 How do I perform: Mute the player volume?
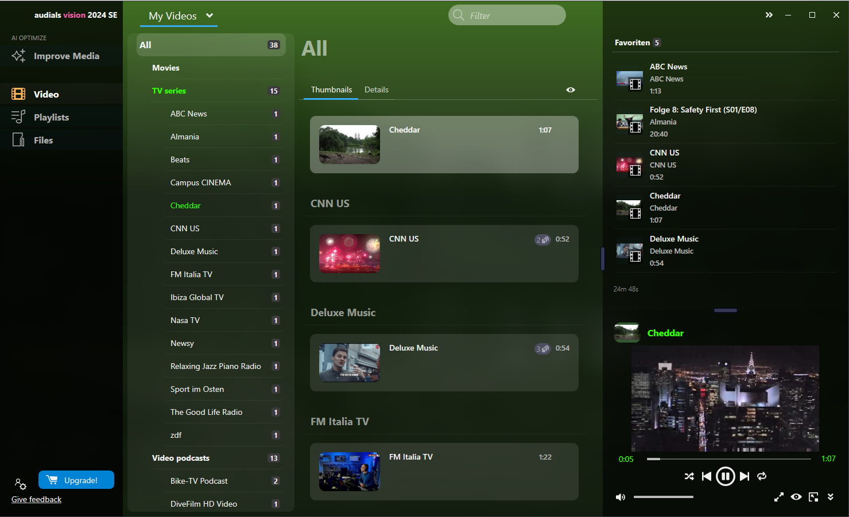pyautogui.click(x=621, y=497)
